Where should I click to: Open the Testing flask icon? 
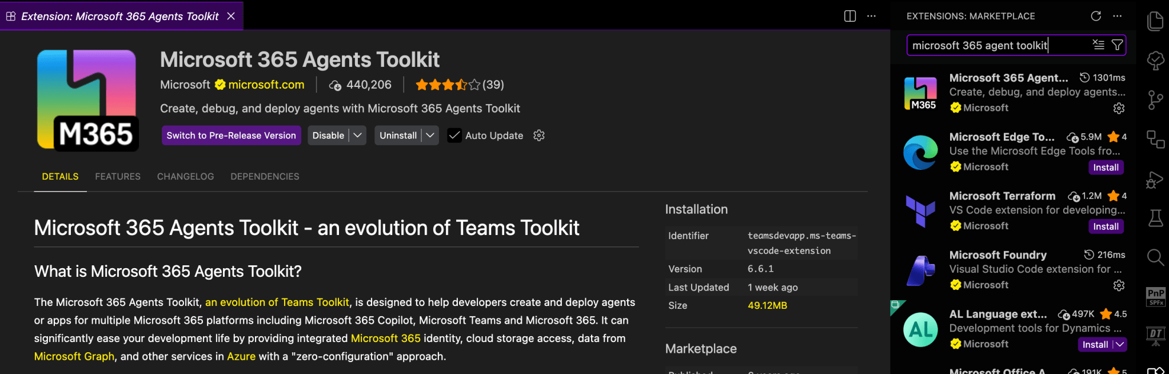(1155, 218)
